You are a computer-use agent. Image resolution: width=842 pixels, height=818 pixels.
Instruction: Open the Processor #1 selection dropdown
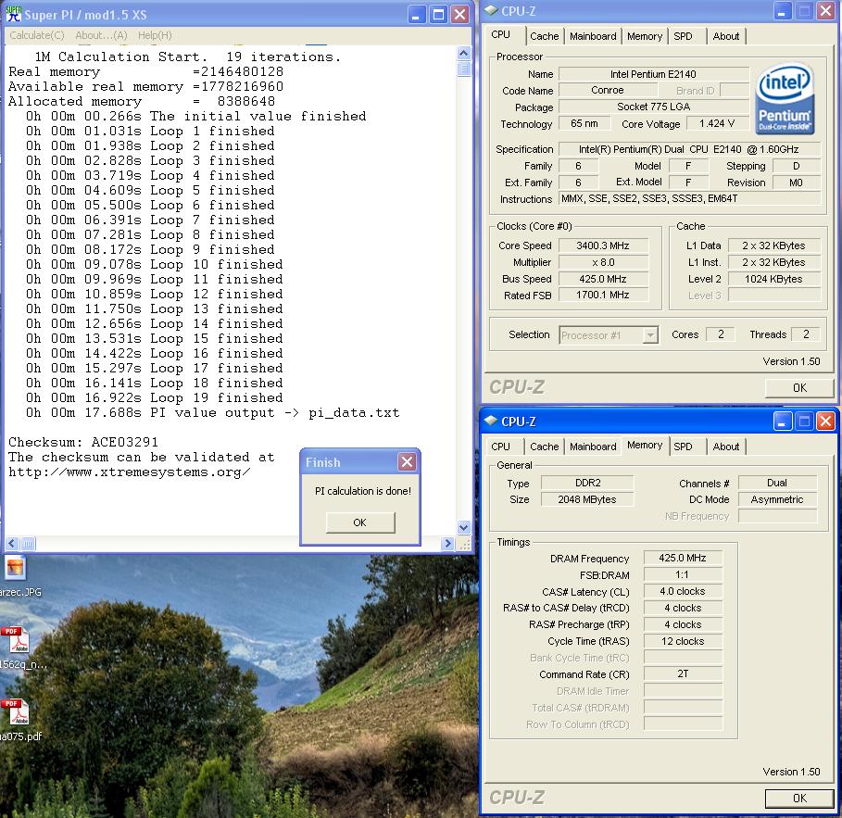pos(650,335)
